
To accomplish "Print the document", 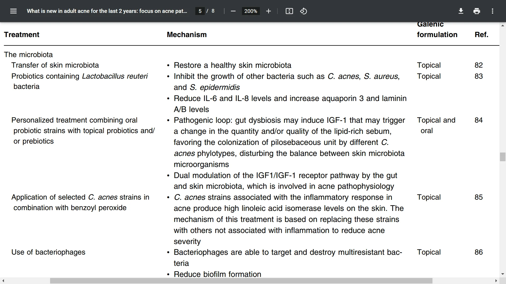I will click(x=476, y=11).
